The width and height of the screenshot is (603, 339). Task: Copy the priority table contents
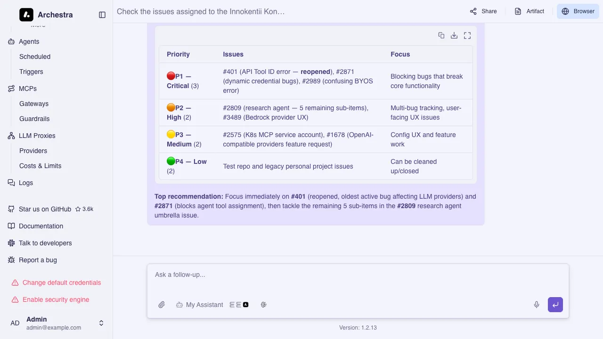point(441,35)
